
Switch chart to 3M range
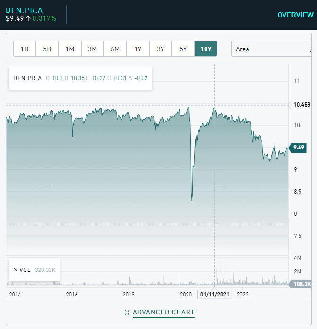pyautogui.click(x=92, y=49)
